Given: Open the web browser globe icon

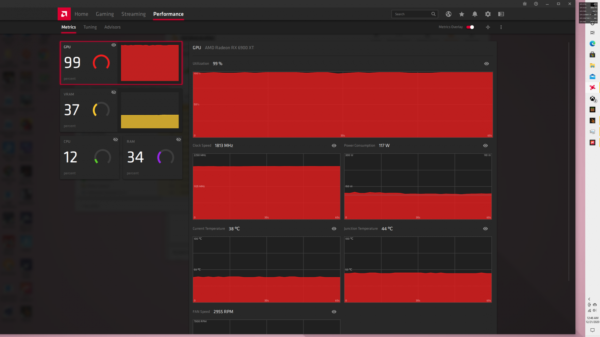Looking at the screenshot, I should point(448,14).
